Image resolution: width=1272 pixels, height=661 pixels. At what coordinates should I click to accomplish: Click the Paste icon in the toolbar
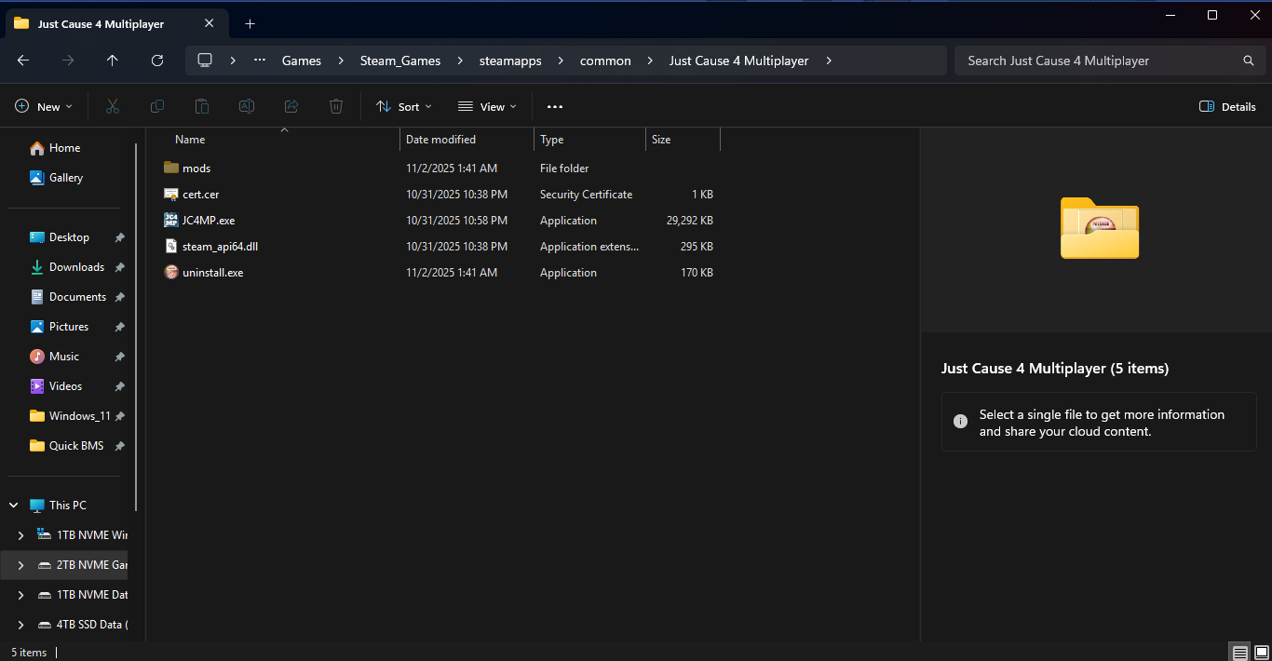pos(201,106)
